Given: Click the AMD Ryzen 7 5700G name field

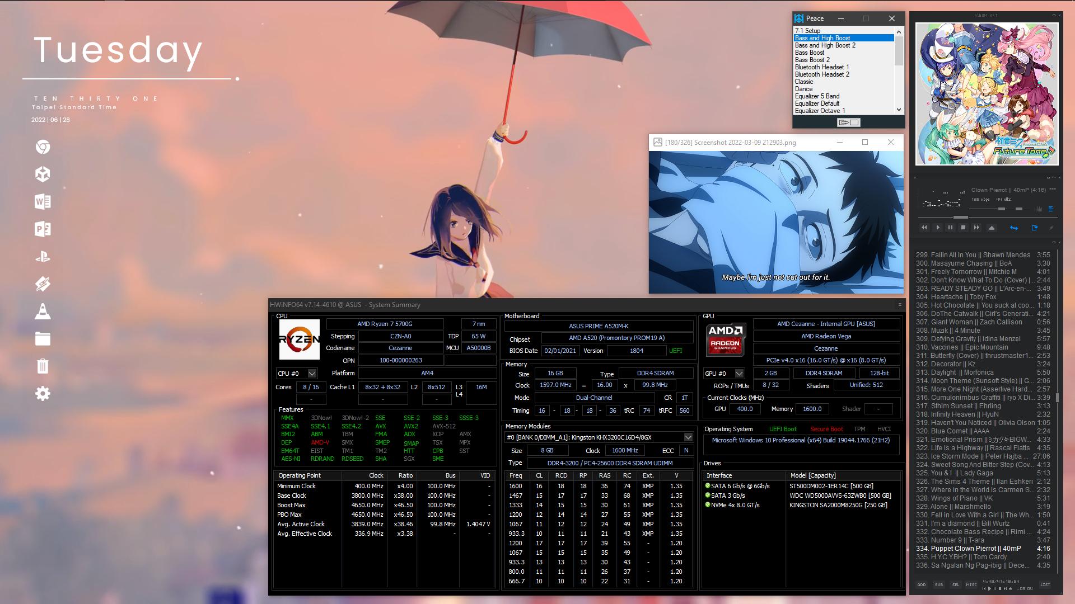Looking at the screenshot, I should 385,324.
